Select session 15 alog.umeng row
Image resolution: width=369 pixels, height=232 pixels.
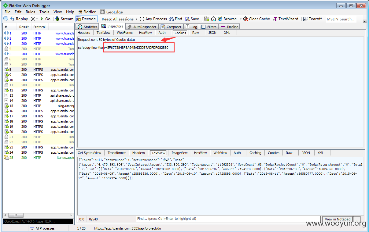click(39, 106)
